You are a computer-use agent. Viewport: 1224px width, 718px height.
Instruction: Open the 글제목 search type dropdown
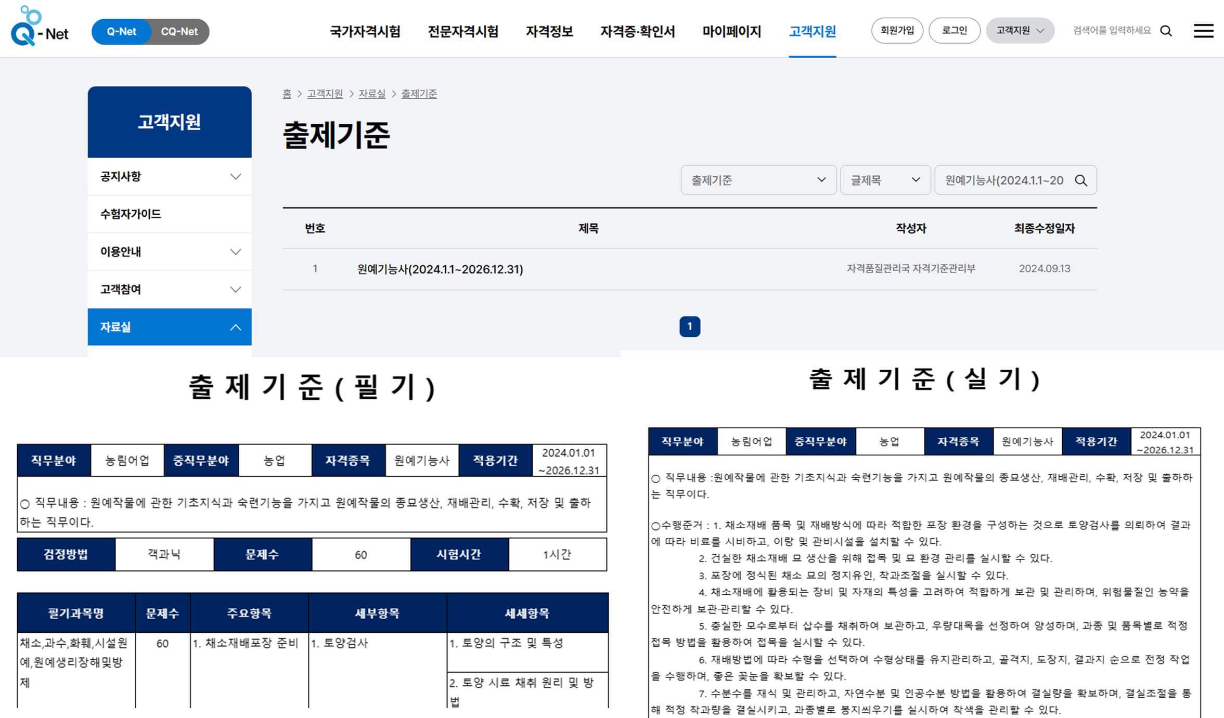(885, 180)
